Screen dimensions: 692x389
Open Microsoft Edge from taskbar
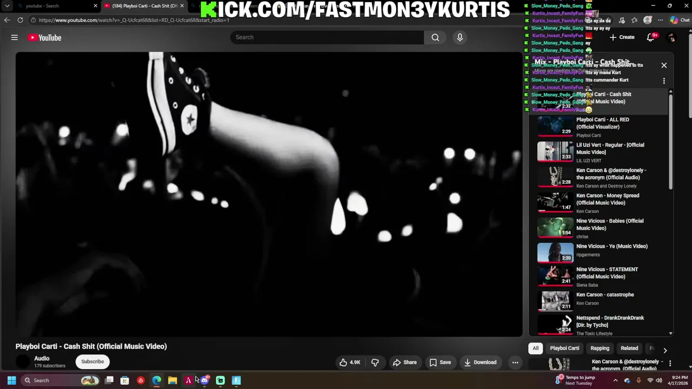[157, 380]
